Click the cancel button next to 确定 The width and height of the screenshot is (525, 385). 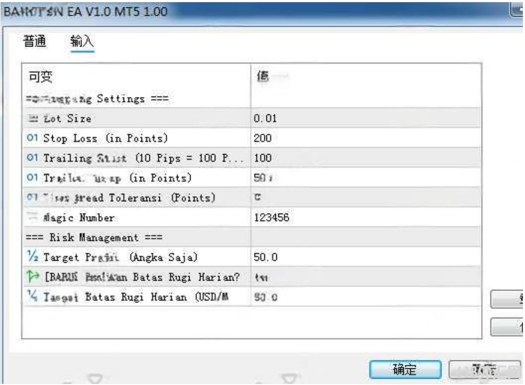click(484, 370)
